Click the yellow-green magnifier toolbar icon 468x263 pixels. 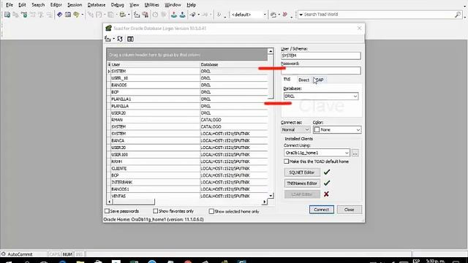click(76, 15)
